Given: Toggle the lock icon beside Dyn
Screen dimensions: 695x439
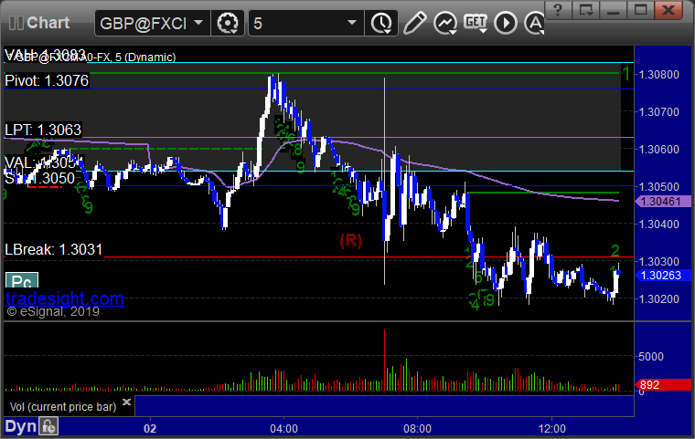Looking at the screenshot, I should [x=48, y=426].
